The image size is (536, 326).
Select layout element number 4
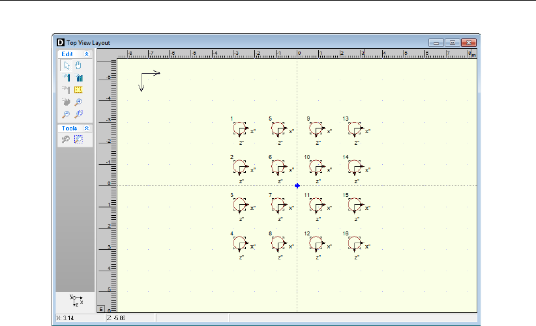tap(240, 244)
